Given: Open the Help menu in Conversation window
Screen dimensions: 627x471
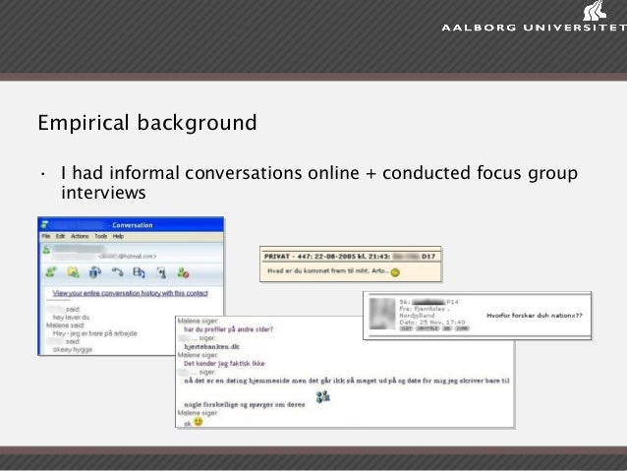Looking at the screenshot, I should tap(118, 236).
